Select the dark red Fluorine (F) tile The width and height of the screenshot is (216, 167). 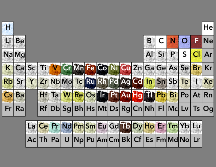click(196, 41)
